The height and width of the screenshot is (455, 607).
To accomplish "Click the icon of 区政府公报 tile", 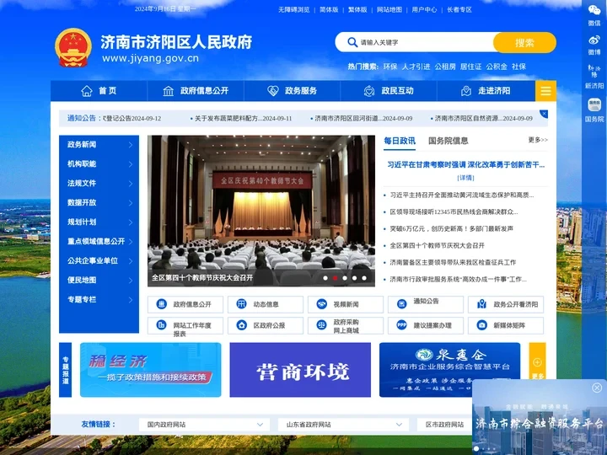I will click(241, 325).
